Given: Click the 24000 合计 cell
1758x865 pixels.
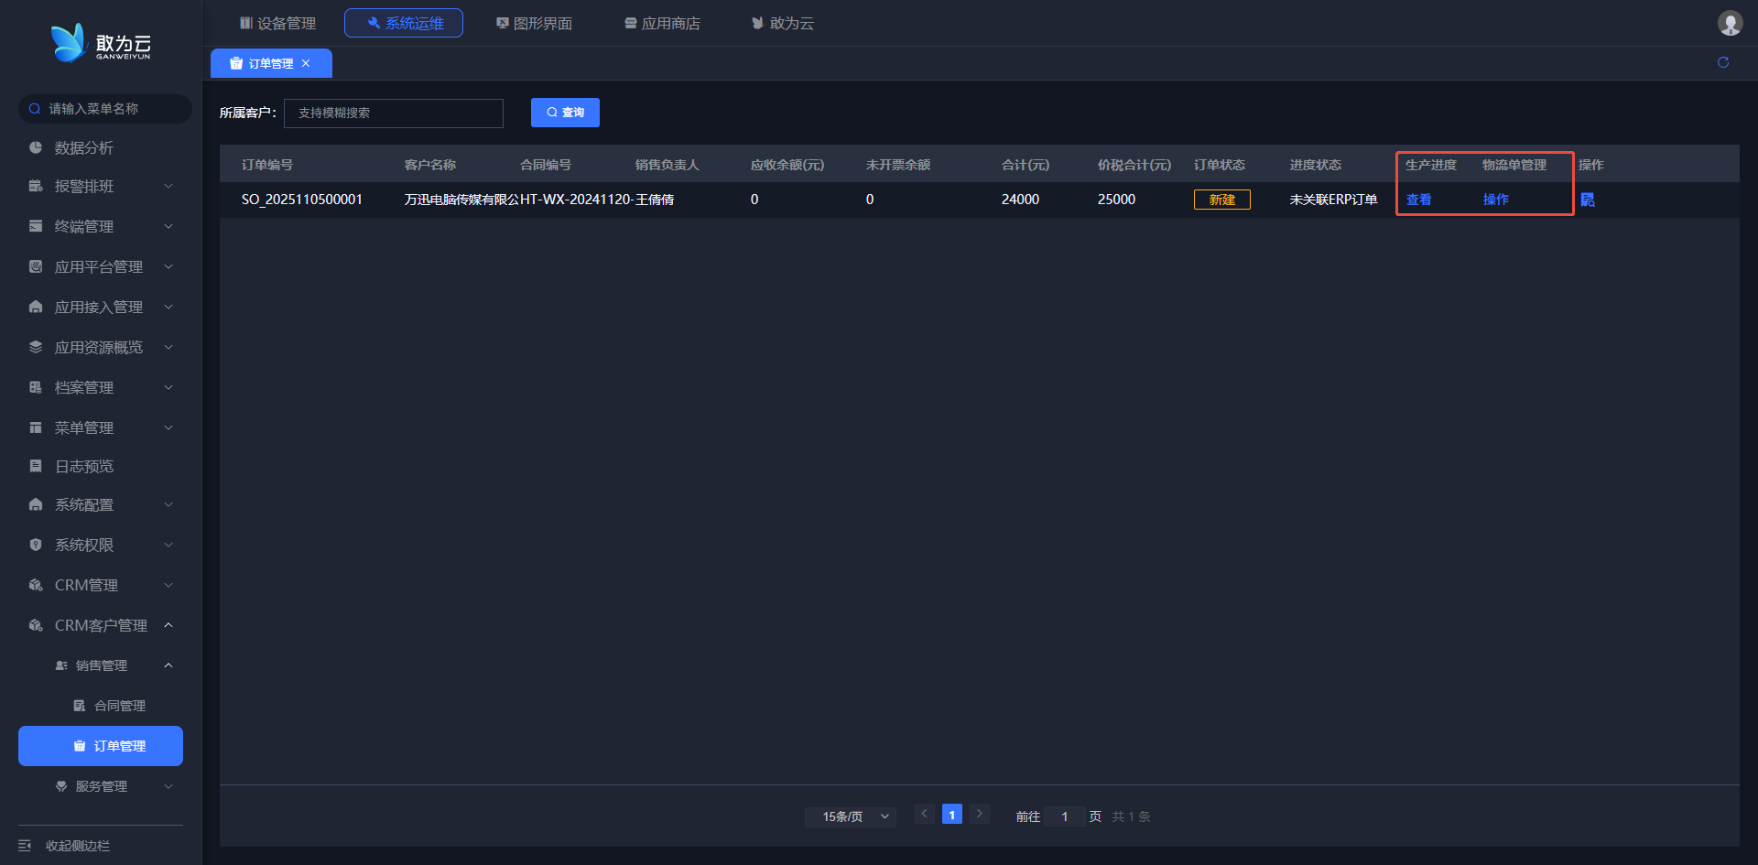Looking at the screenshot, I should (x=1020, y=200).
